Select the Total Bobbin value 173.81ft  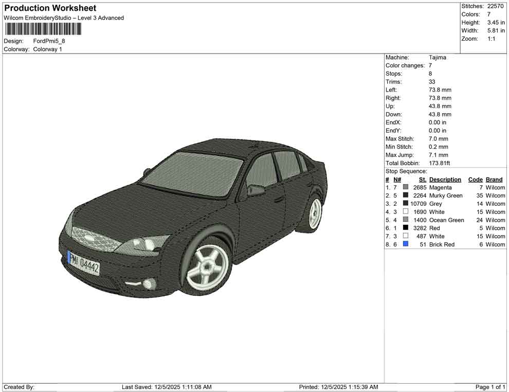pyautogui.click(x=440, y=163)
